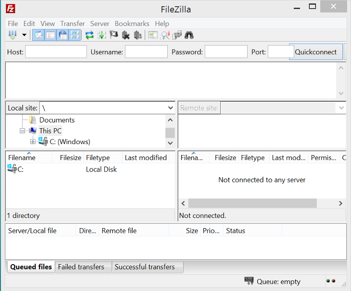Collapse the This PC tree node
The height and width of the screenshot is (291, 351).
pos(22,131)
